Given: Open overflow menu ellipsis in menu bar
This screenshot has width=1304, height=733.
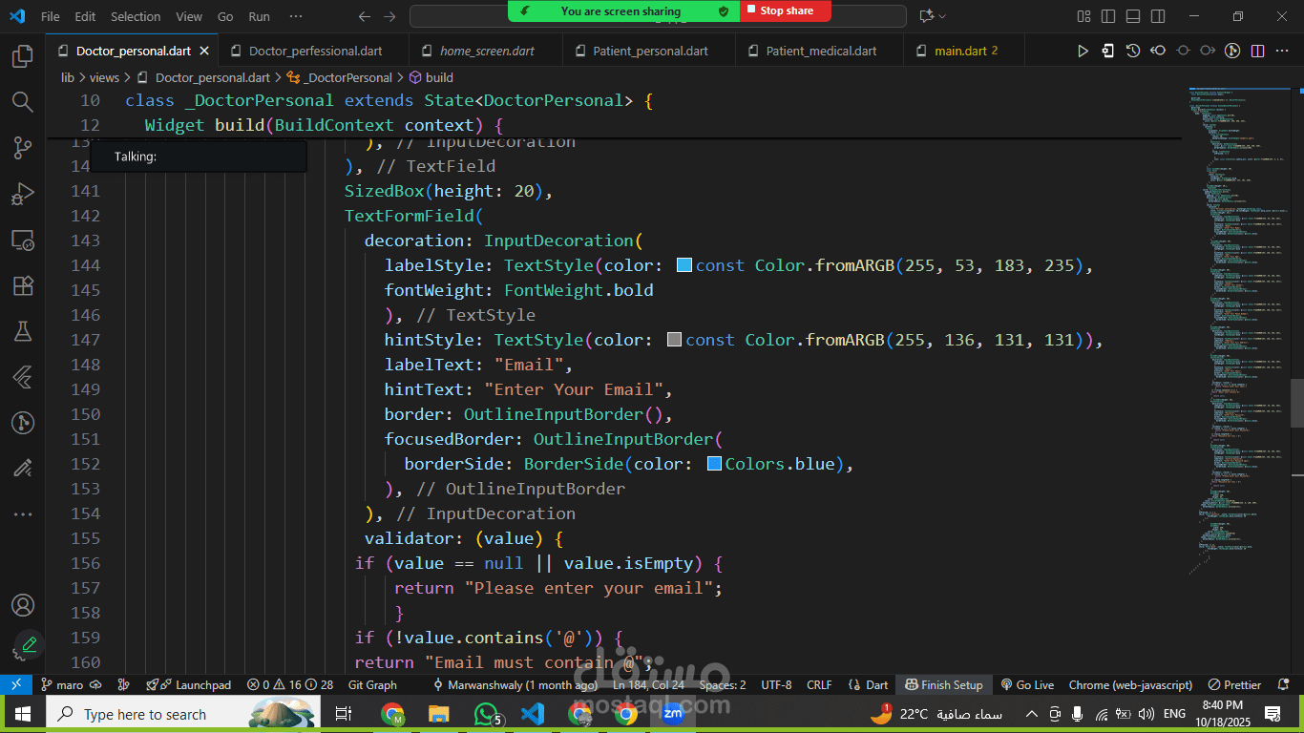Looking at the screenshot, I should pos(296,16).
